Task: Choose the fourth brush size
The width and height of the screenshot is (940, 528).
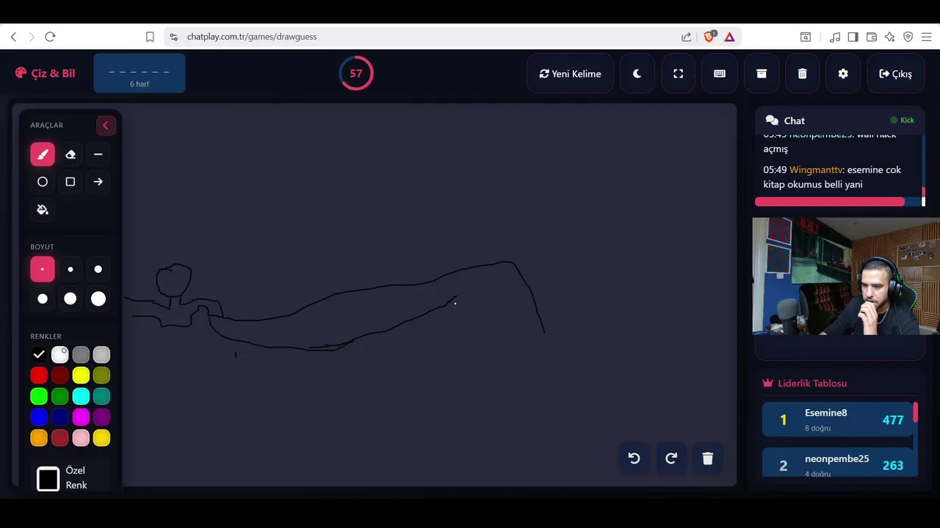Action: click(x=43, y=298)
